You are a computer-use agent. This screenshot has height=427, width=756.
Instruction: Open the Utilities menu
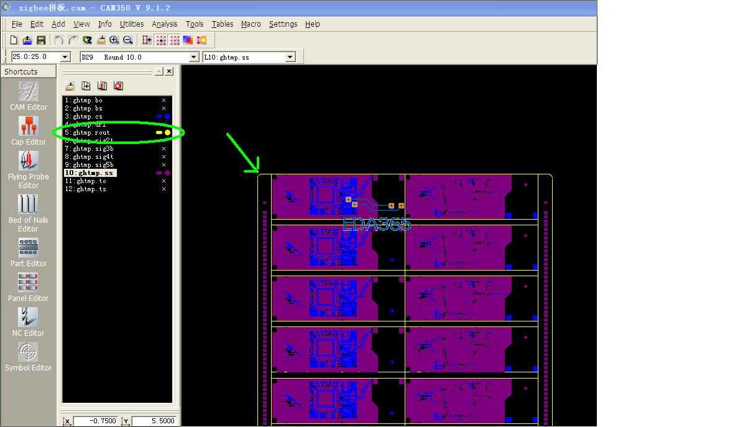tap(131, 24)
